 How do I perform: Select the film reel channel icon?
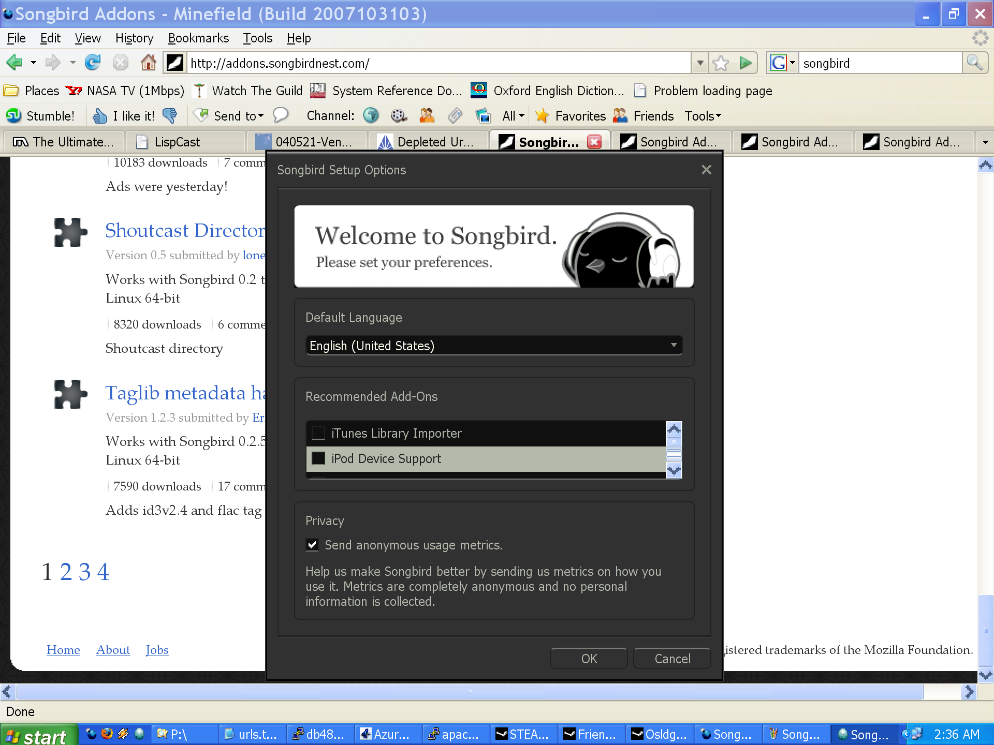tap(399, 115)
